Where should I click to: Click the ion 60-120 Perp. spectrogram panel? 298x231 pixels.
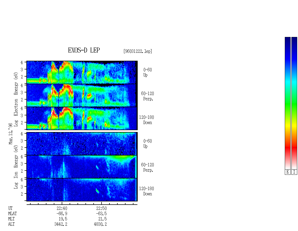pyautogui.click(x=82, y=167)
